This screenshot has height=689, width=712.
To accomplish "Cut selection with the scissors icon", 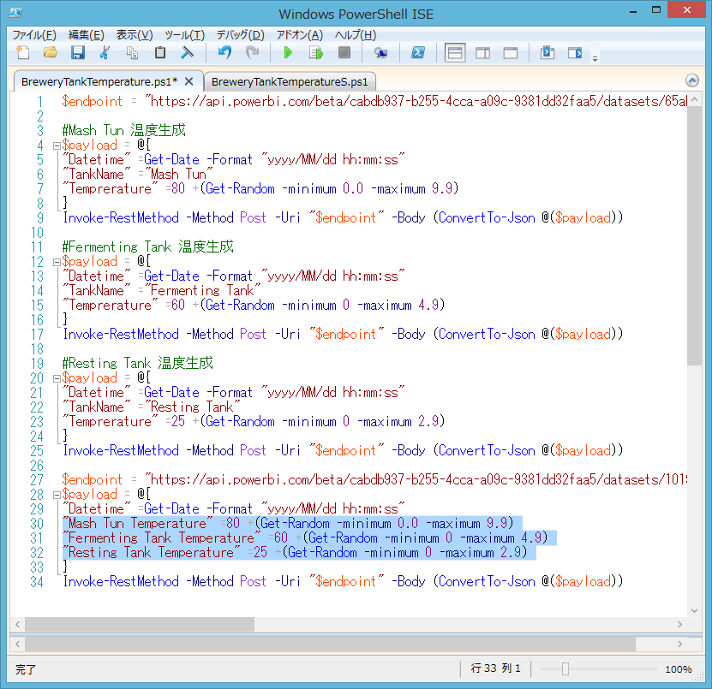I will [105, 52].
